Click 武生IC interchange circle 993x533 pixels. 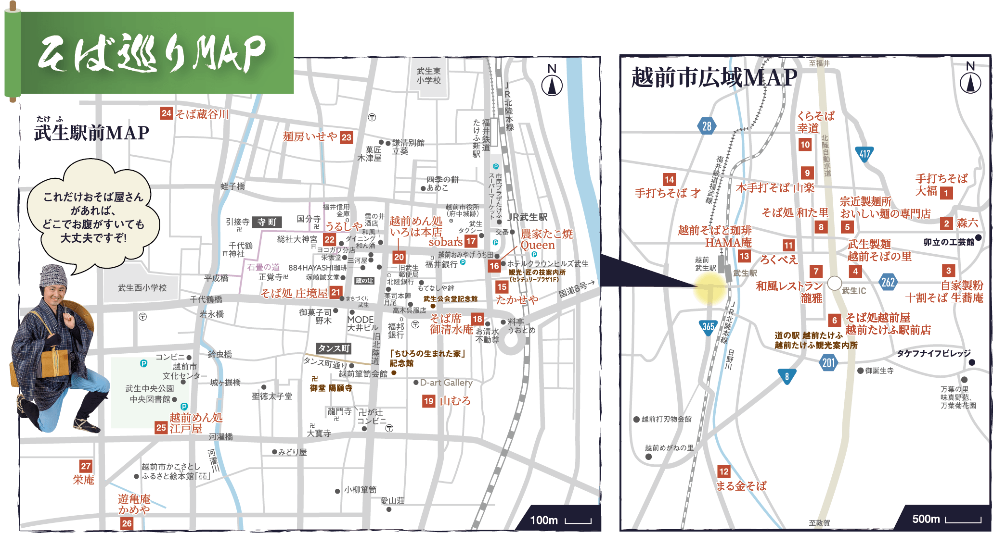(834, 283)
